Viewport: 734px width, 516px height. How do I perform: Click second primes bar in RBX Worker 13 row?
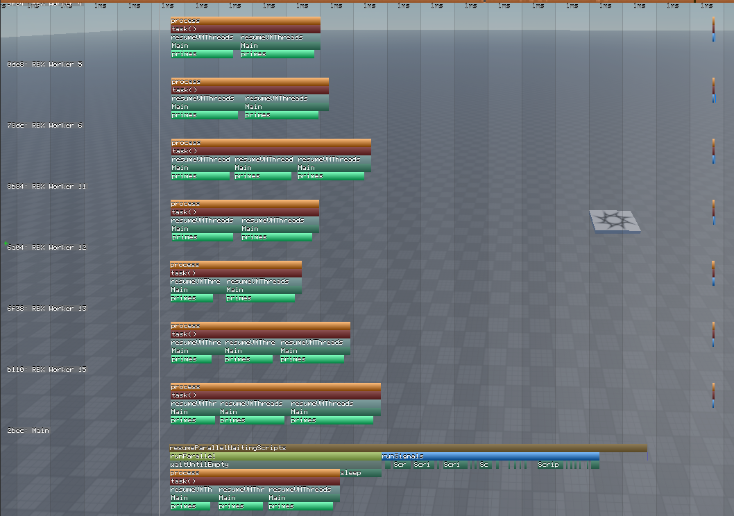pos(248,359)
